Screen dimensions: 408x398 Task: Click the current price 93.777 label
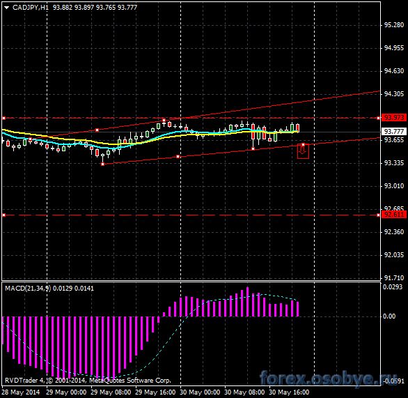coord(393,132)
